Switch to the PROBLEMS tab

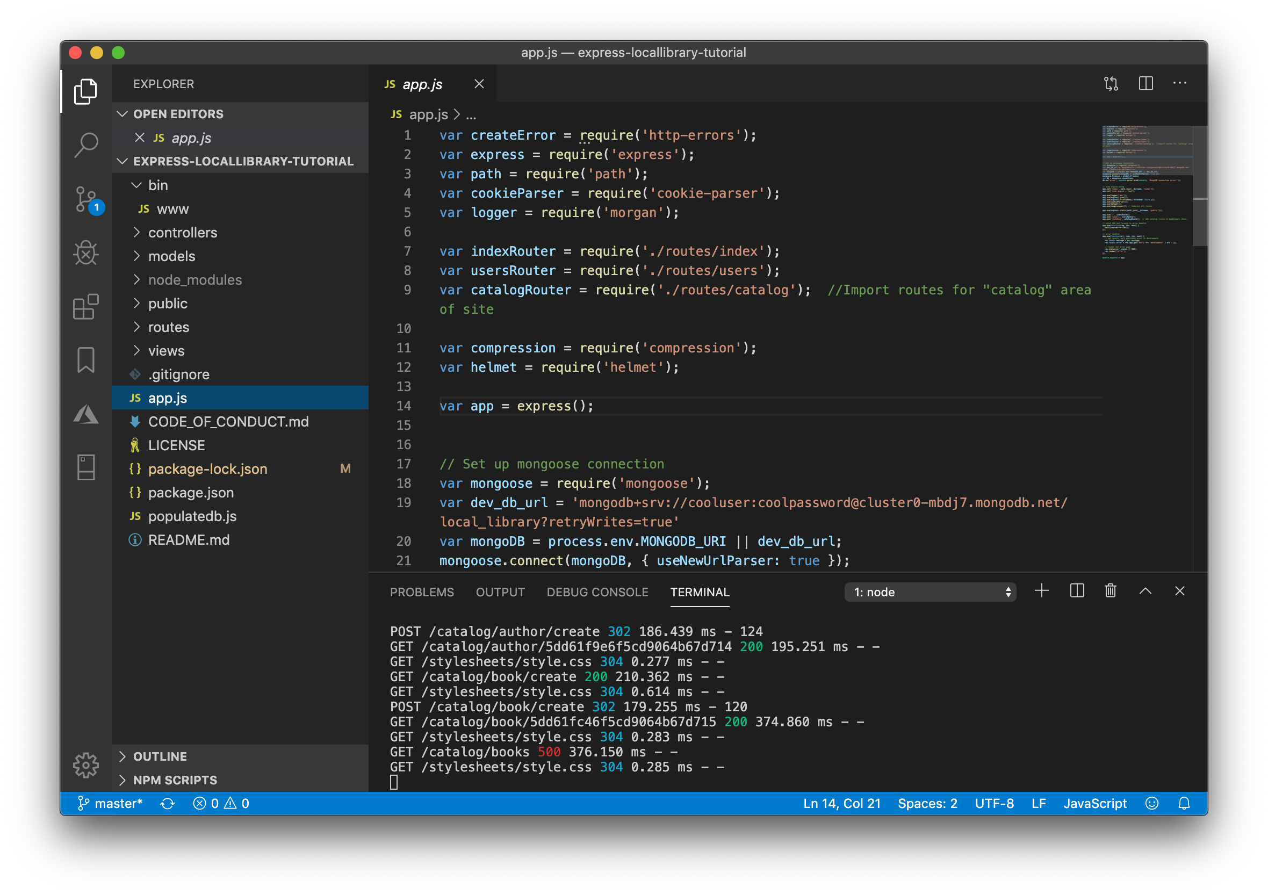tap(422, 592)
